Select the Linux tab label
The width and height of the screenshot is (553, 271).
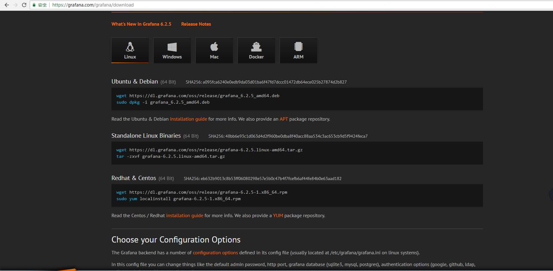pyautogui.click(x=130, y=57)
